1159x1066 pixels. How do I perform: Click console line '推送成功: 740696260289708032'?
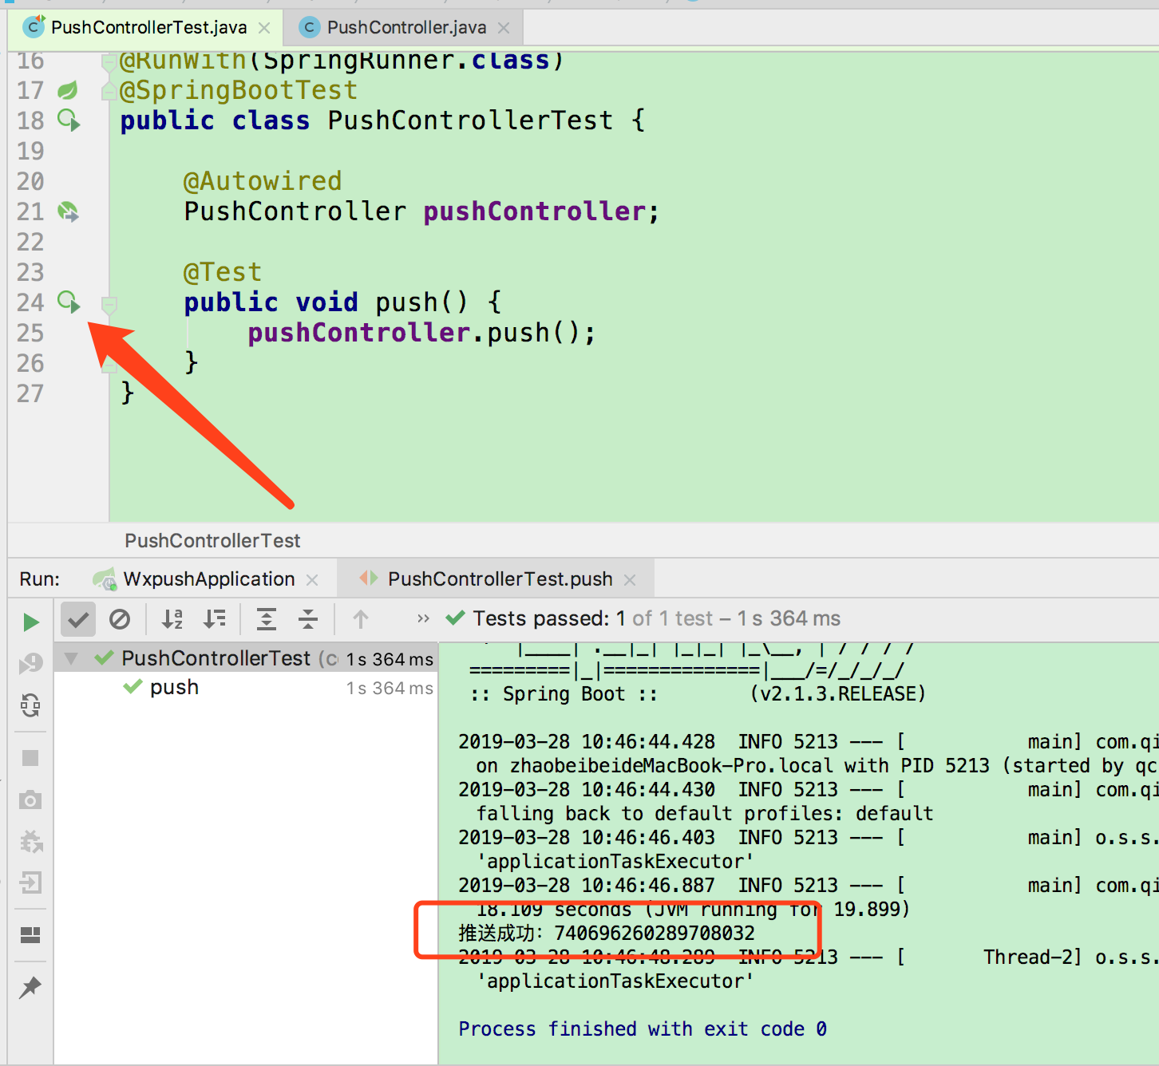coord(607,933)
